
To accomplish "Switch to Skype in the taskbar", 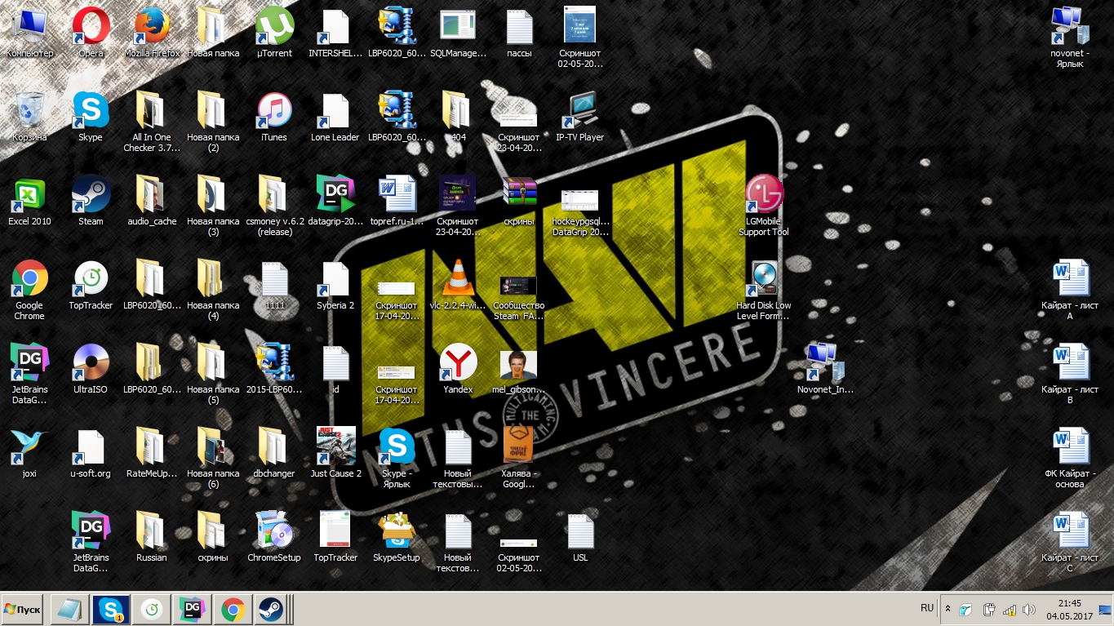I will coord(110,610).
